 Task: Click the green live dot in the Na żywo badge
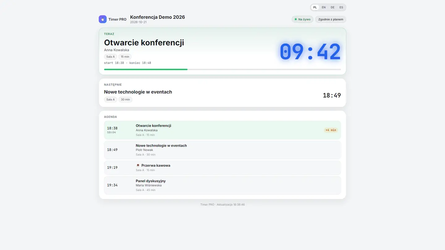pos(296,19)
